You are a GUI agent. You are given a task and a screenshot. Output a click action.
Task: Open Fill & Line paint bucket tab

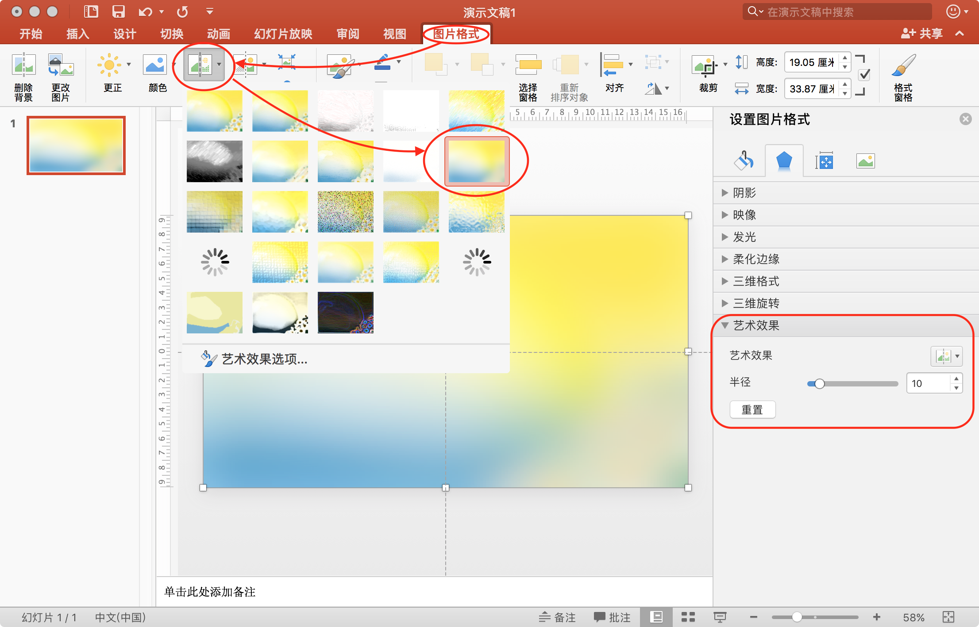coord(744,161)
